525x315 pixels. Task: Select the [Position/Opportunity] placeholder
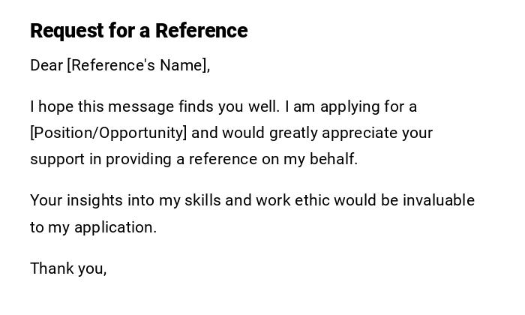109,133
